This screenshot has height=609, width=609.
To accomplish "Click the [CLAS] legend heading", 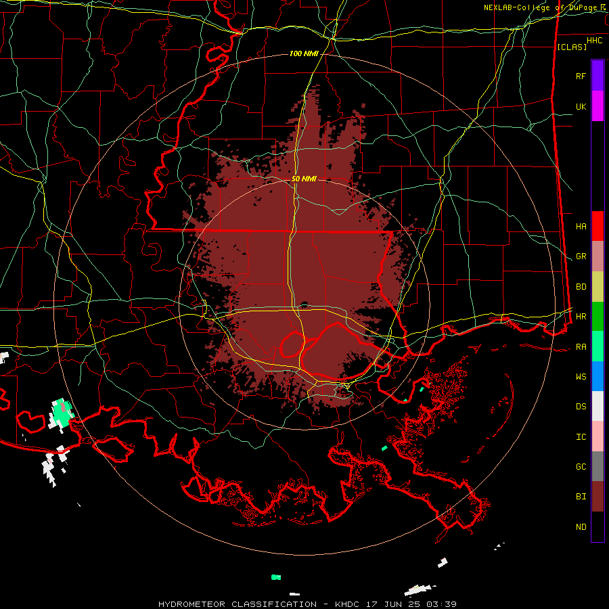I will (572, 47).
